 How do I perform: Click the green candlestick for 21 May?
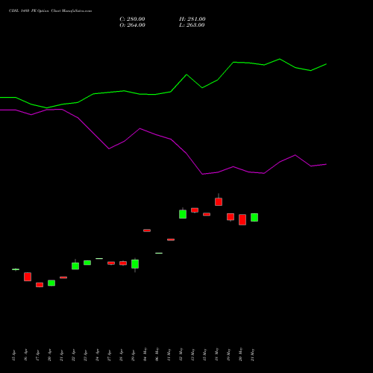point(254,217)
